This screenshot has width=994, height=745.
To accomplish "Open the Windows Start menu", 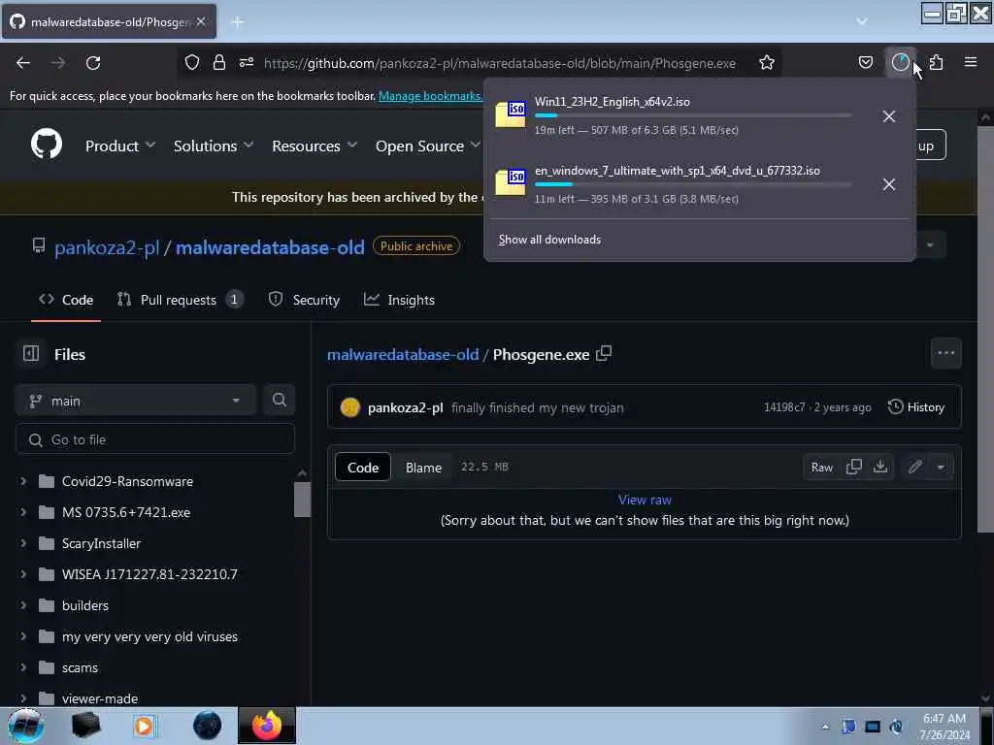I will pyautogui.click(x=25, y=726).
